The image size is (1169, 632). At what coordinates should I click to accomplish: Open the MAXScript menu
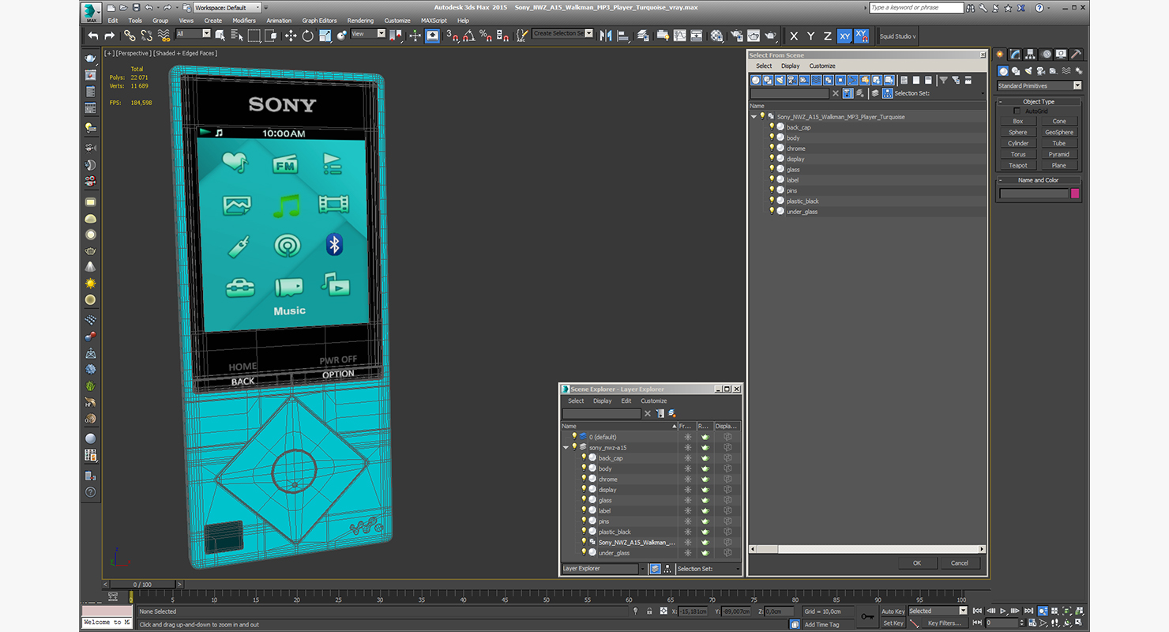click(434, 21)
